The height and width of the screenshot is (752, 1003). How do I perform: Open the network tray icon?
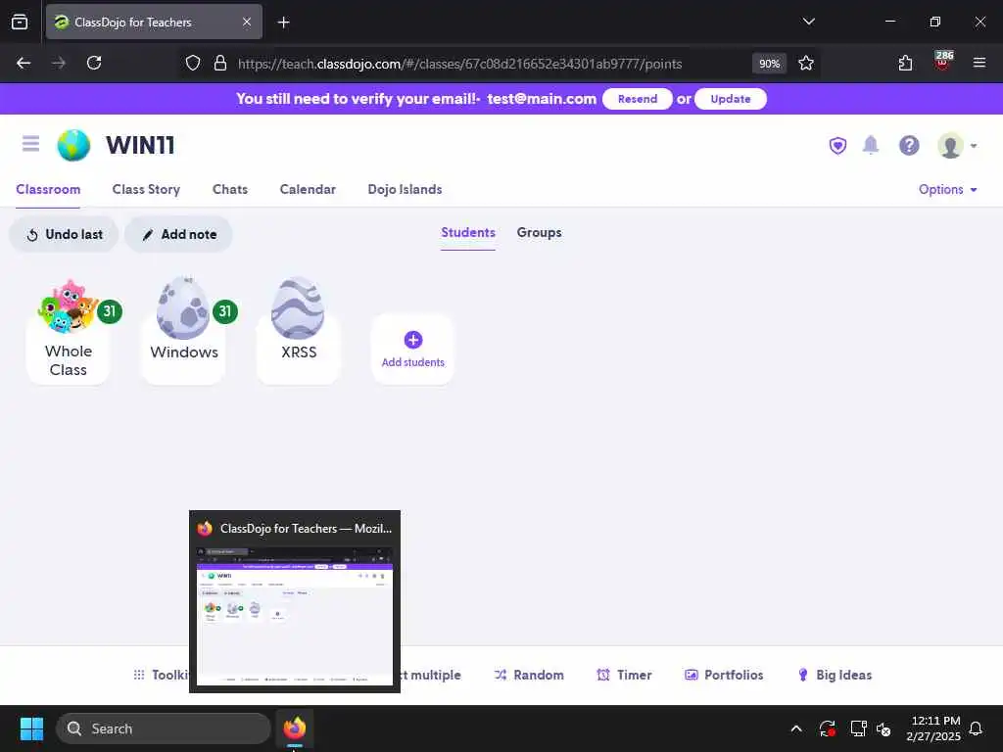pos(858,728)
